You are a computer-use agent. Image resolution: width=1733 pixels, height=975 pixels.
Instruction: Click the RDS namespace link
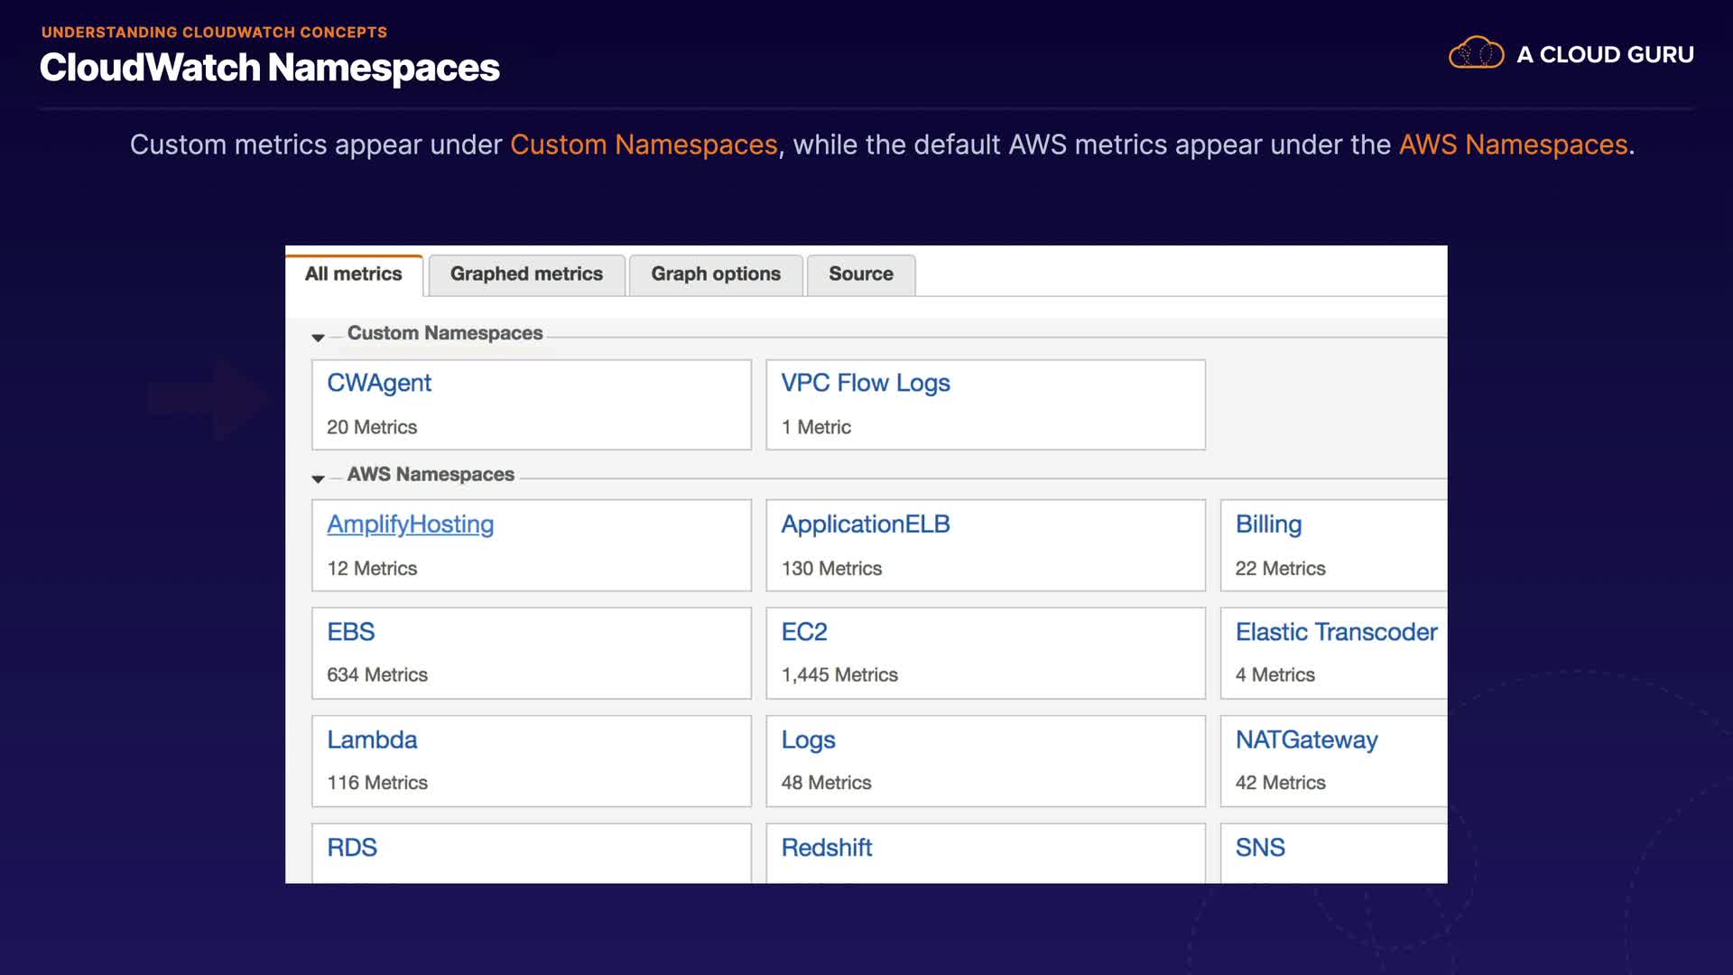(352, 848)
